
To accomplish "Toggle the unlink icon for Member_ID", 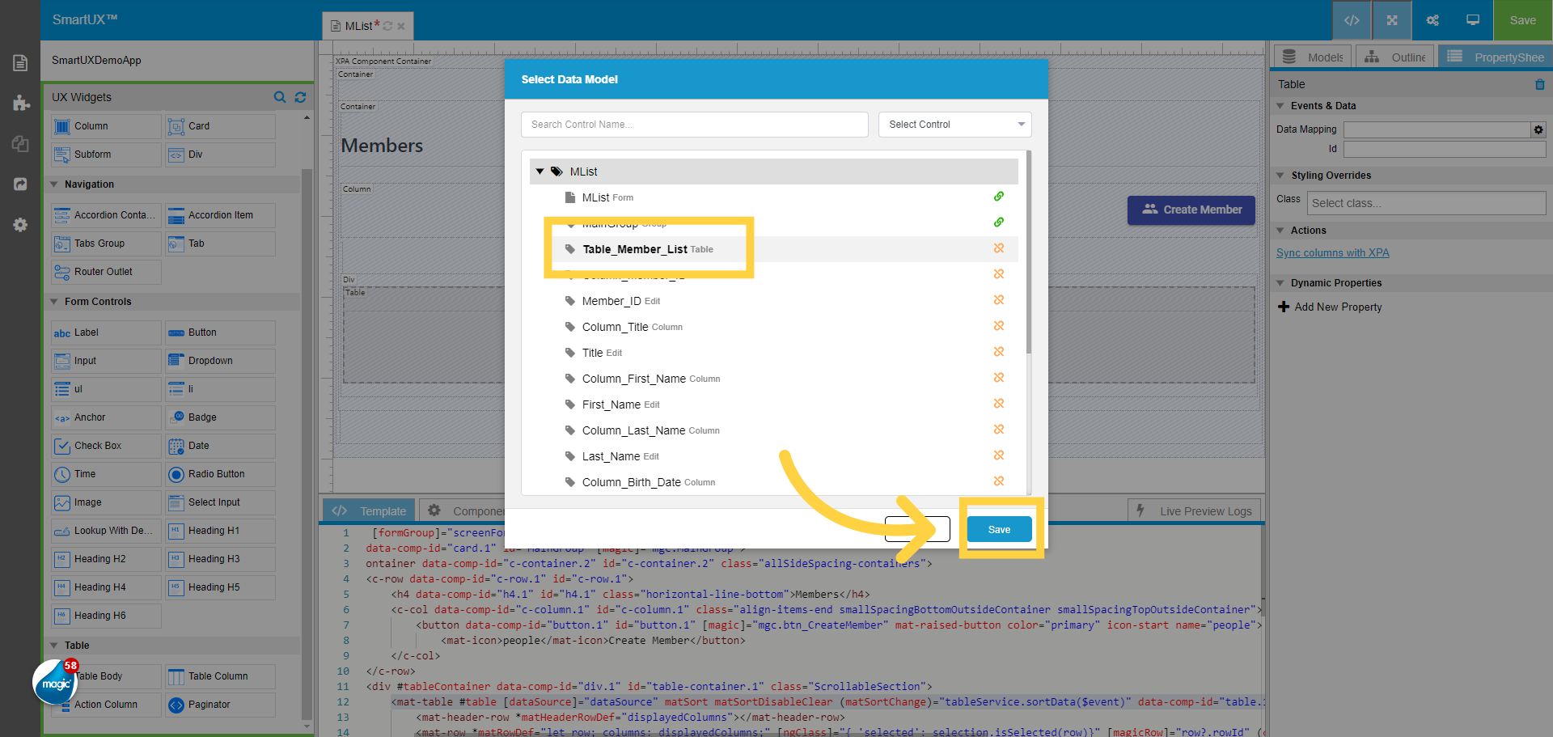I will (999, 299).
